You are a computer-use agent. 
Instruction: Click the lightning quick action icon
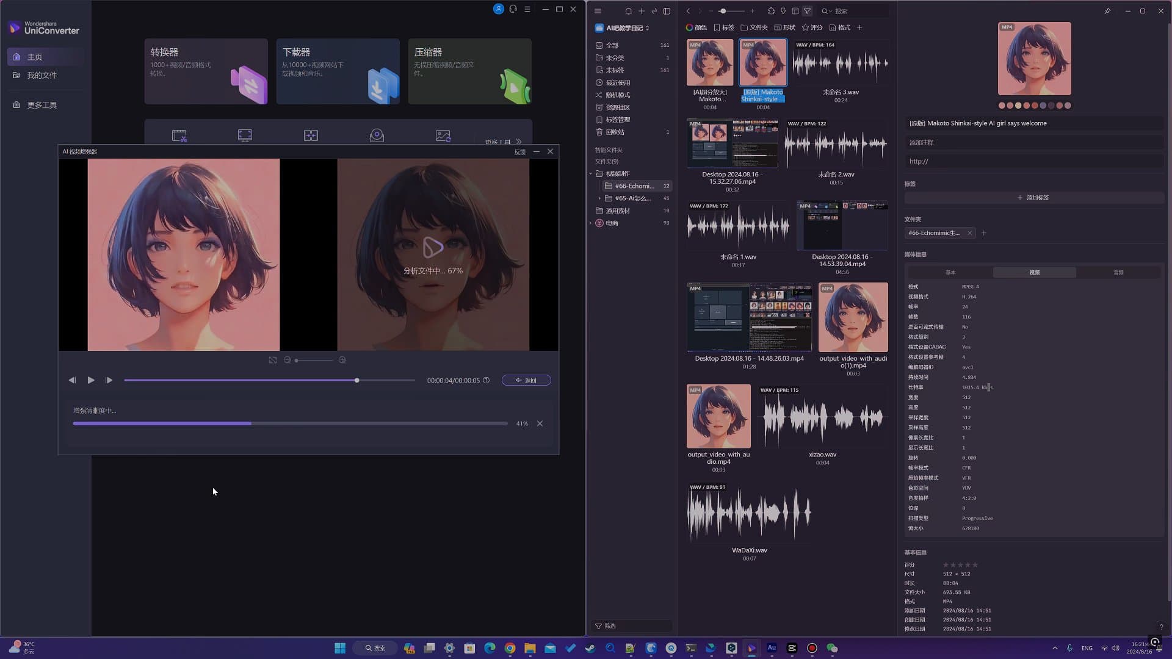coord(783,11)
